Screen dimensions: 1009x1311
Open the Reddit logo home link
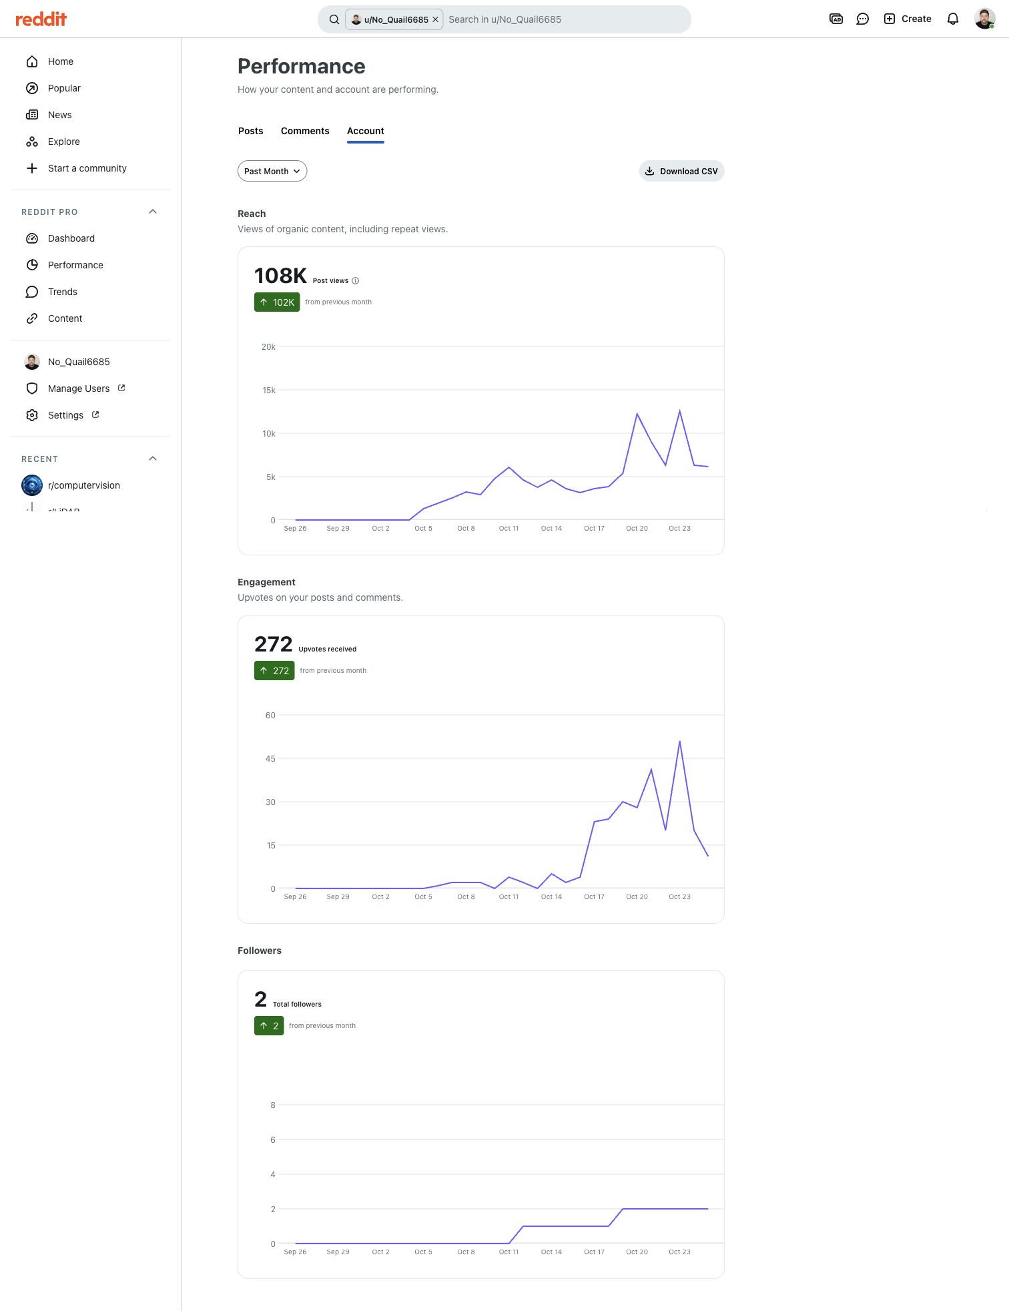41,19
